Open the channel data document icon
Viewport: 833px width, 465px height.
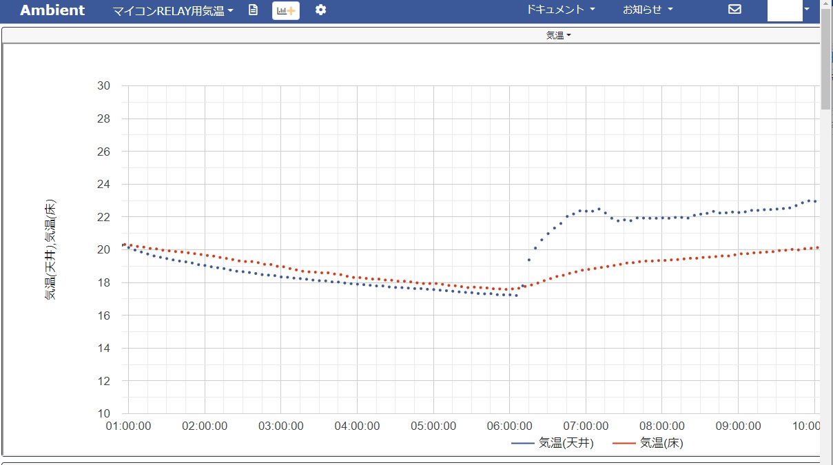tap(253, 10)
